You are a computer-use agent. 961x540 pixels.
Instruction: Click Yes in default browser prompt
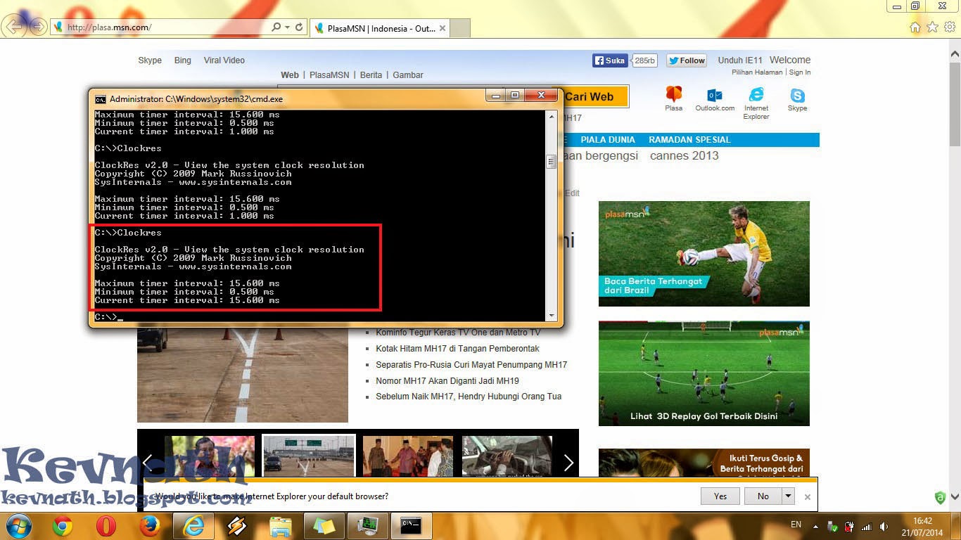click(x=720, y=496)
